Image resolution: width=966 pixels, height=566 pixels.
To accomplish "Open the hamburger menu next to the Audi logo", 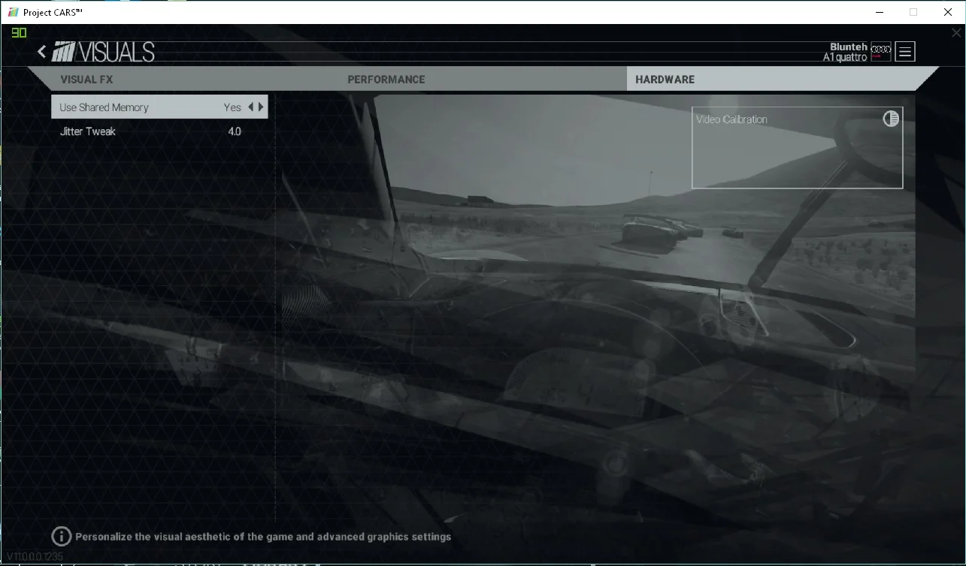I will [905, 52].
